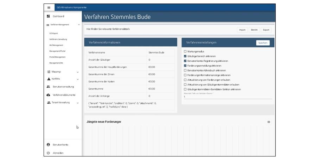Collapse the Verfahren-Management section

[79, 25]
